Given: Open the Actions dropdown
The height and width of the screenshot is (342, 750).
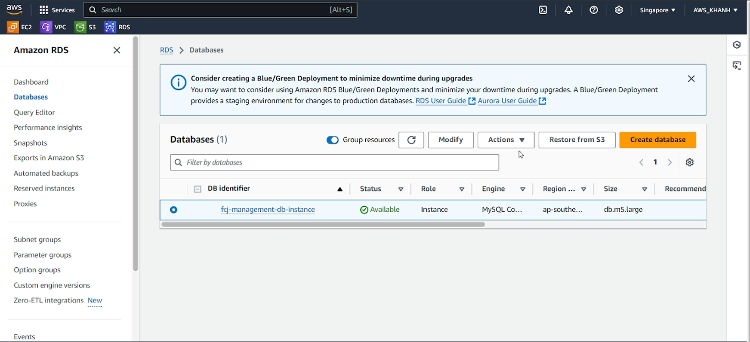Looking at the screenshot, I should 506,140.
